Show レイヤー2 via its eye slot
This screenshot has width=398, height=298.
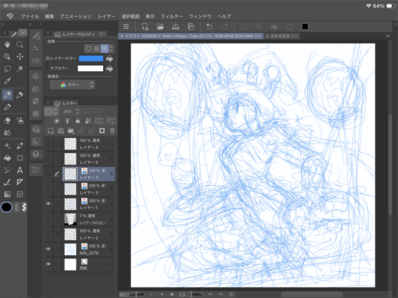pos(49,234)
